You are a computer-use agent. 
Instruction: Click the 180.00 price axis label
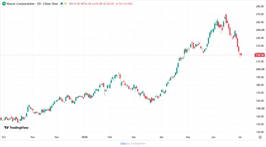point(260,85)
